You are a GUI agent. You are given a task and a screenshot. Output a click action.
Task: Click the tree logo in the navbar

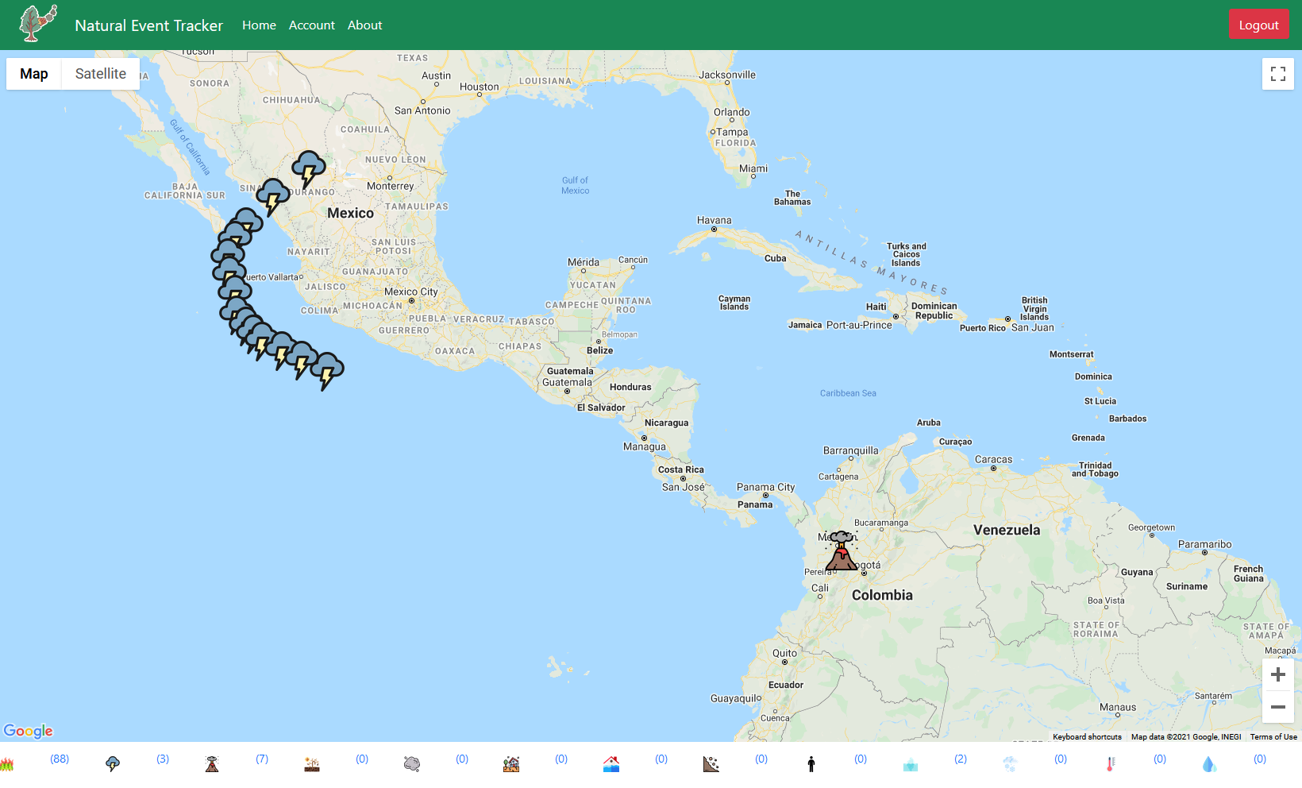(38, 24)
